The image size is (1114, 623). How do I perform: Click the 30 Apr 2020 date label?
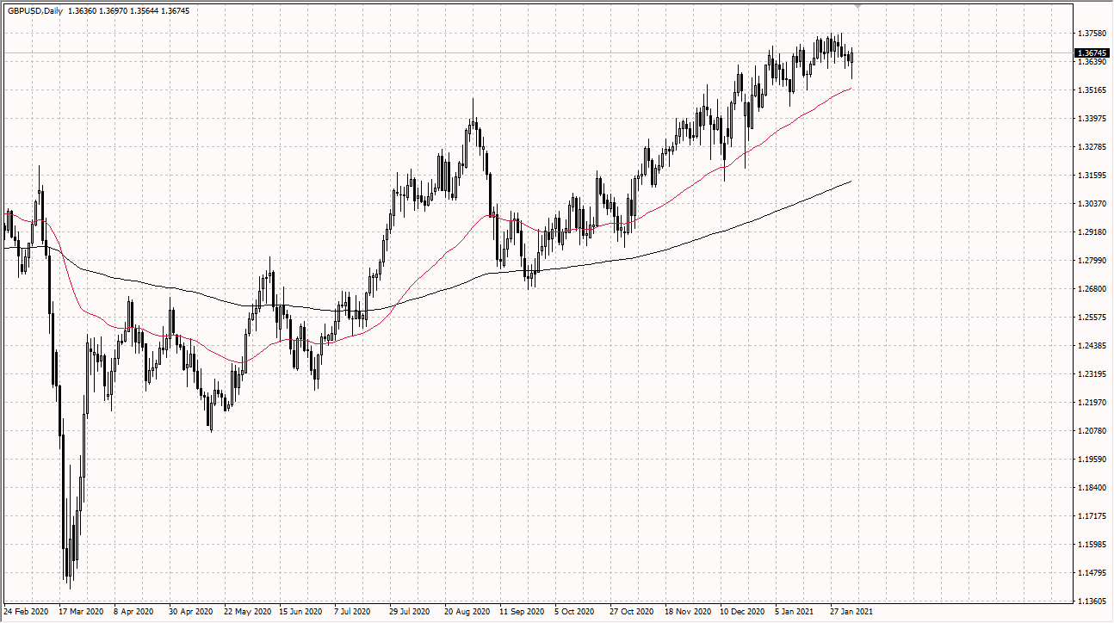tap(190, 612)
